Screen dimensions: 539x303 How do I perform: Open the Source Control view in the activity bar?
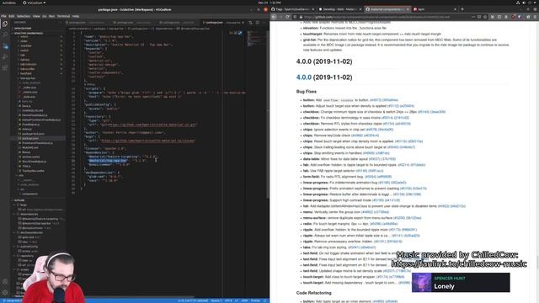5,46
